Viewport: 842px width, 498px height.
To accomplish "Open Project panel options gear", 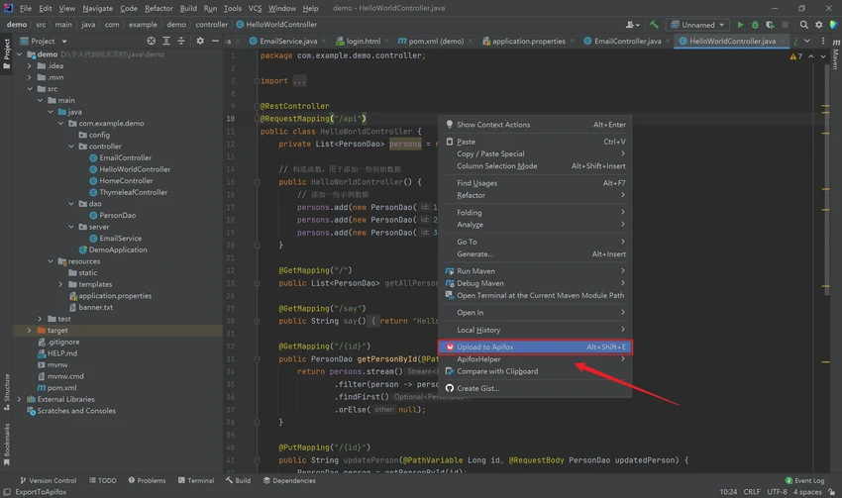I will coord(200,41).
